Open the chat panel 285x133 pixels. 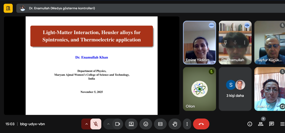tap(272, 124)
